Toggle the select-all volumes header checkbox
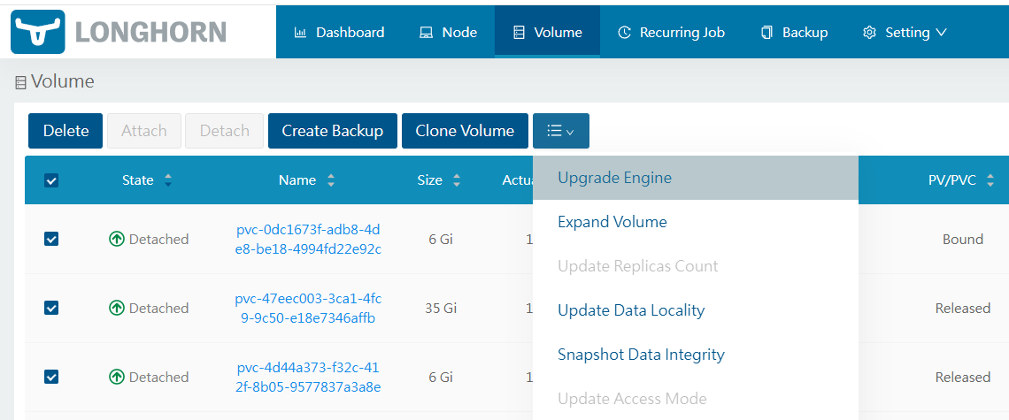The height and width of the screenshot is (420, 1009). [x=51, y=180]
